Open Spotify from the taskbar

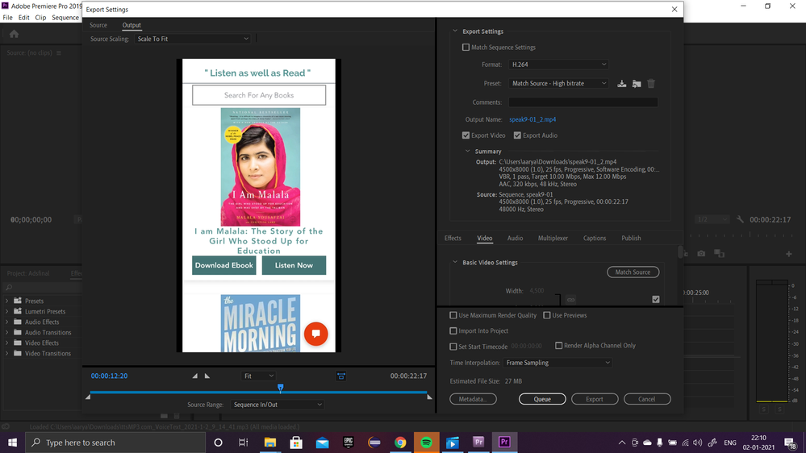pyautogui.click(x=426, y=443)
